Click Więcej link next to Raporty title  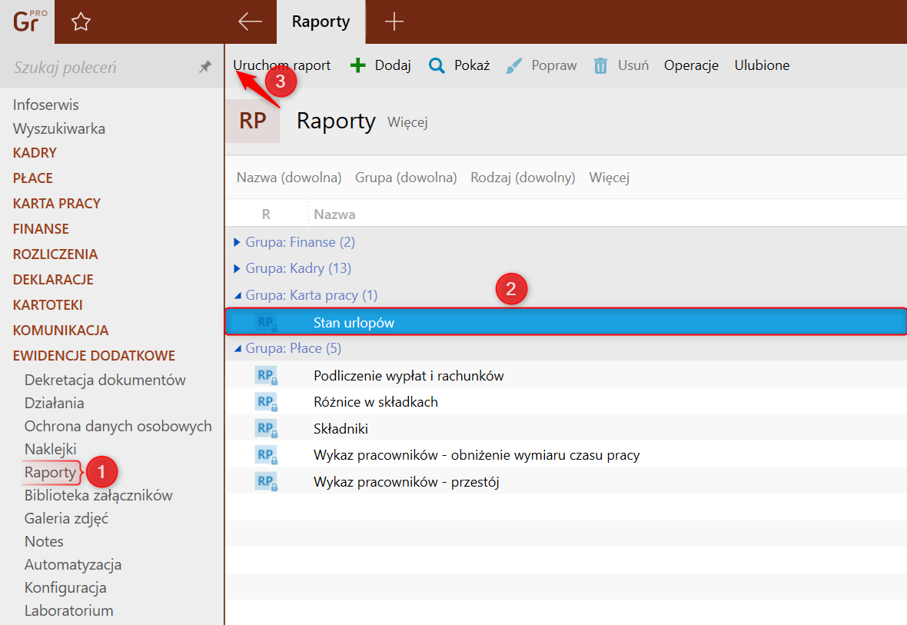pyautogui.click(x=407, y=122)
